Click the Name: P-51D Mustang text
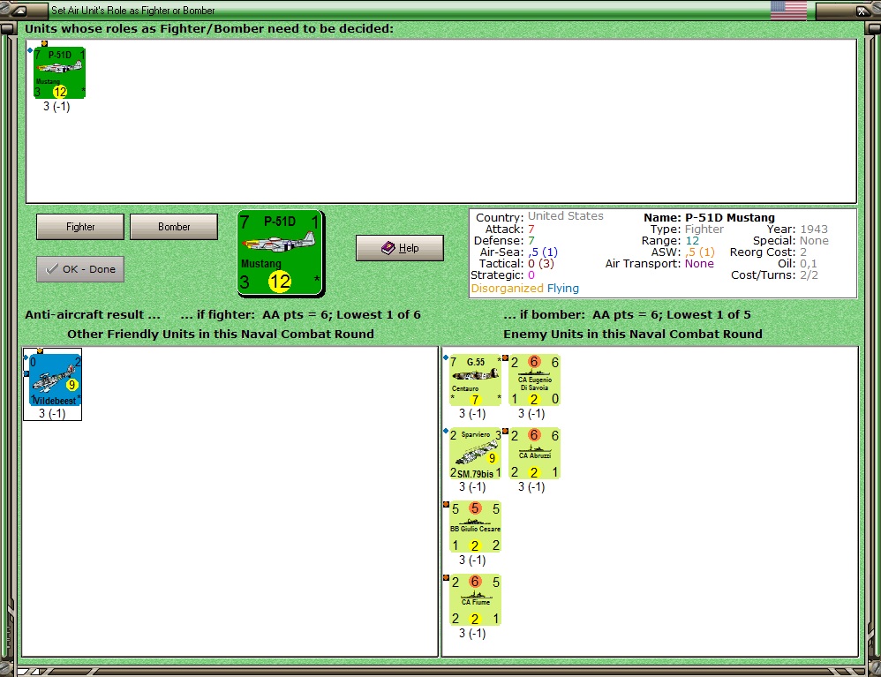881x677 pixels. point(709,217)
